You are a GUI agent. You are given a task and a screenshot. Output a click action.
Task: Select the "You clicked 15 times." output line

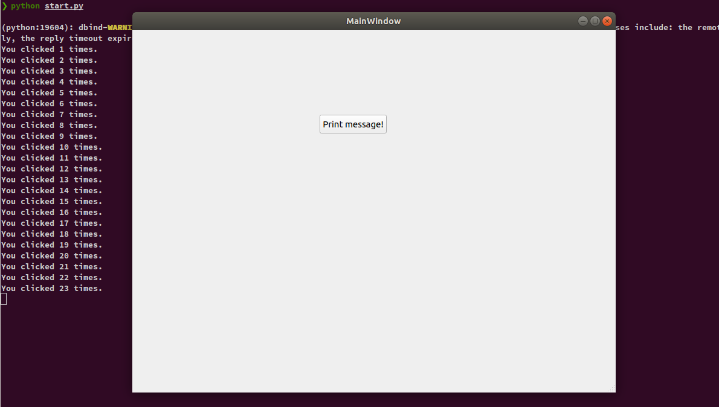tap(51, 202)
